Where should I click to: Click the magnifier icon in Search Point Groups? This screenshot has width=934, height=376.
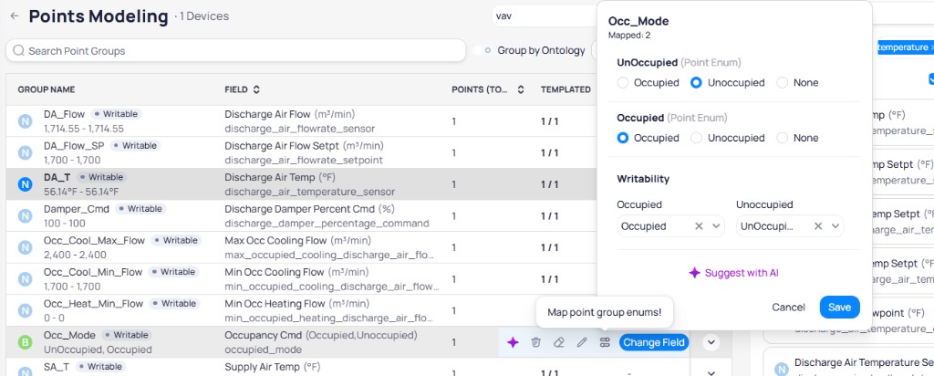tap(18, 50)
